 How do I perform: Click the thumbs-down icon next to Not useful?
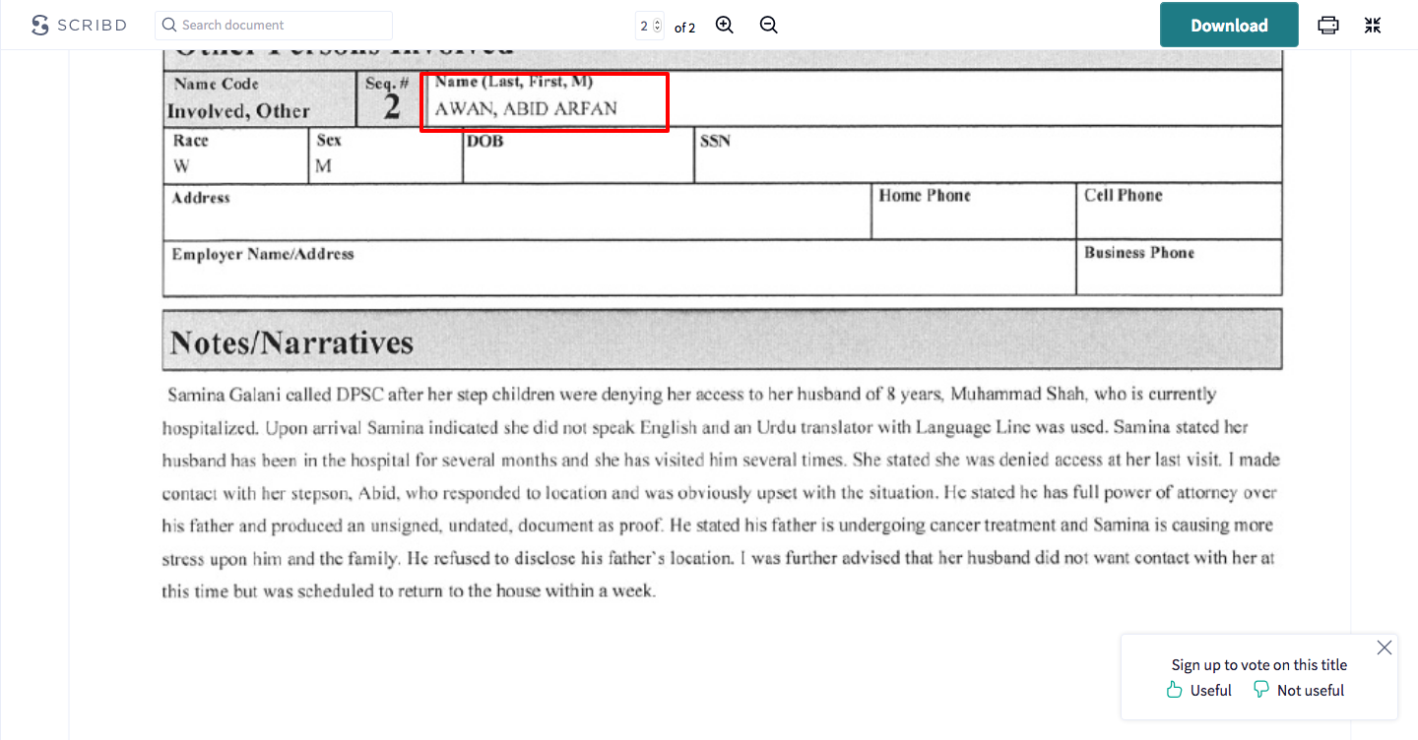[x=1261, y=689]
